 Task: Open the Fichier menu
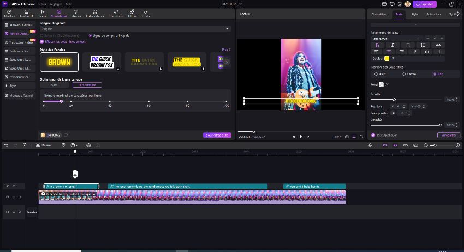41,3
